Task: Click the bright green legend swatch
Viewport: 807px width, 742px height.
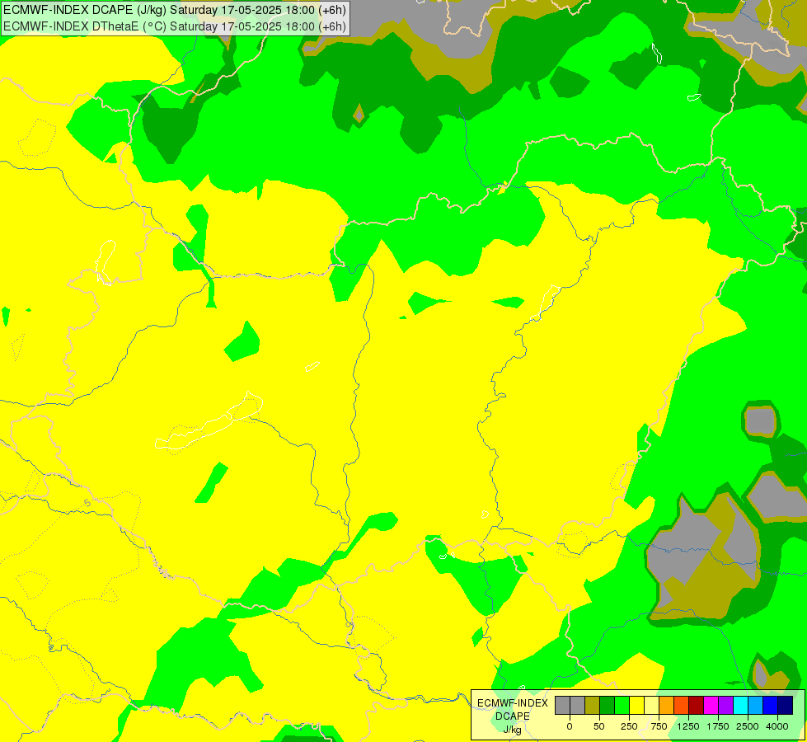Action: pyautogui.click(x=622, y=706)
